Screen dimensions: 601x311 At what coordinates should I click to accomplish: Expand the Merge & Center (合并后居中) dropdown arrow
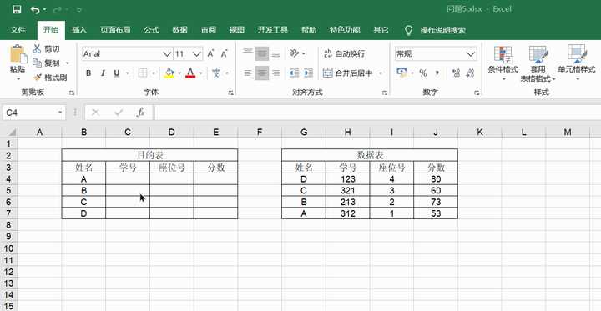click(381, 73)
